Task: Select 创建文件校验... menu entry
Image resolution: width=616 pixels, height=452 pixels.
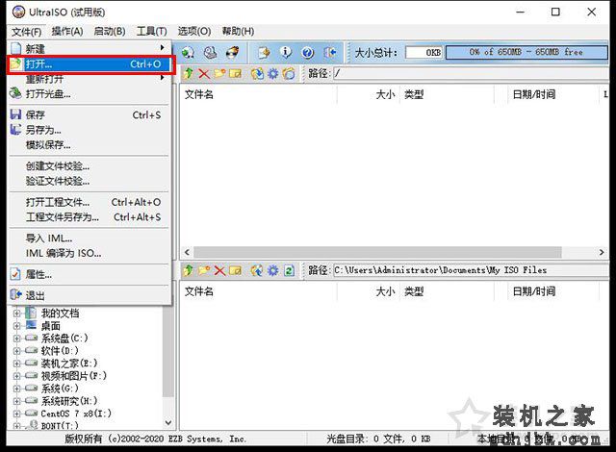Action: [90, 166]
